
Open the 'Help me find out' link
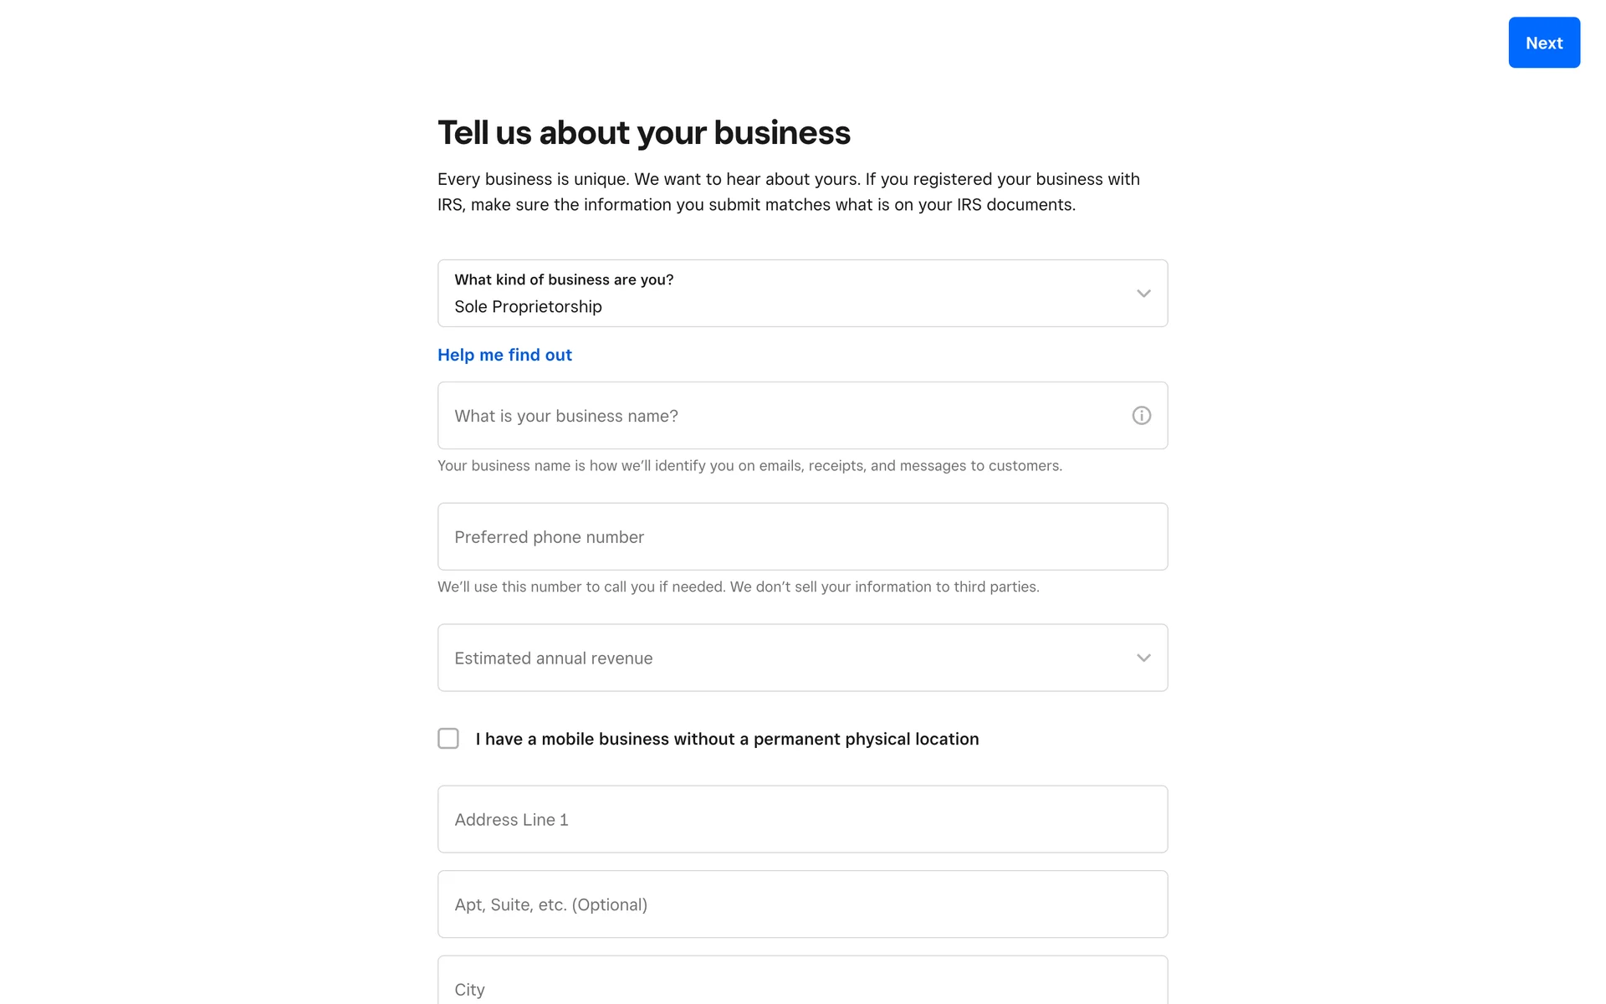(x=504, y=355)
